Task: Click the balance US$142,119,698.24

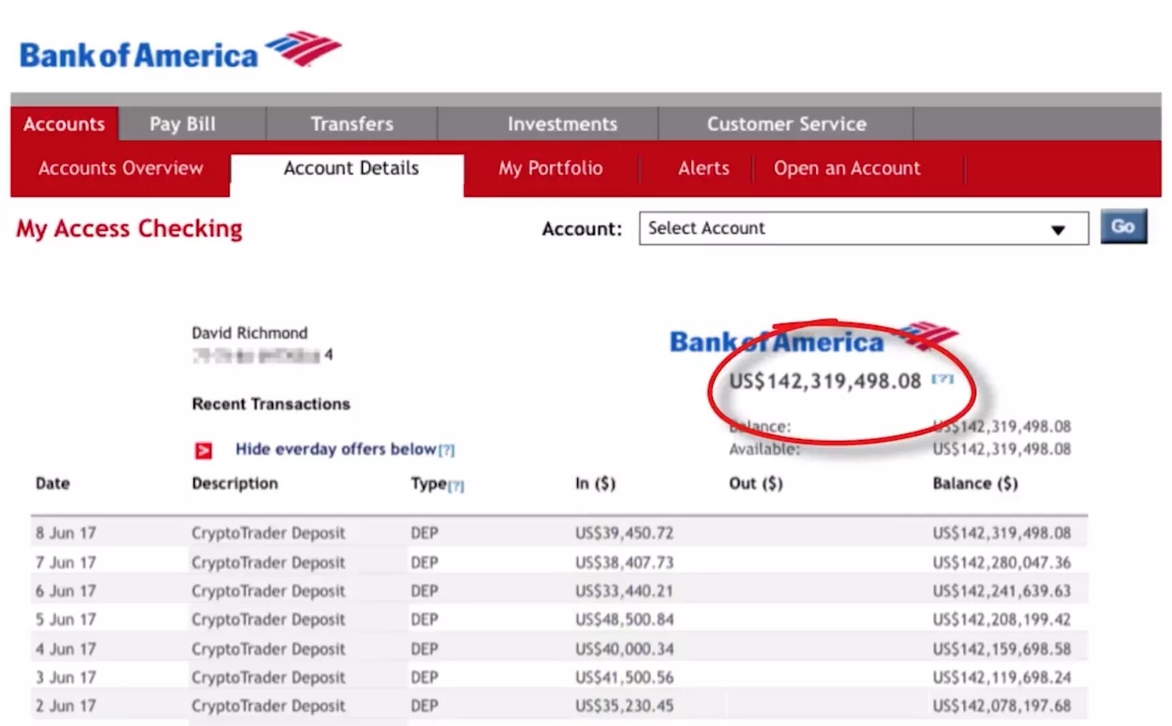Action: click(1001, 678)
